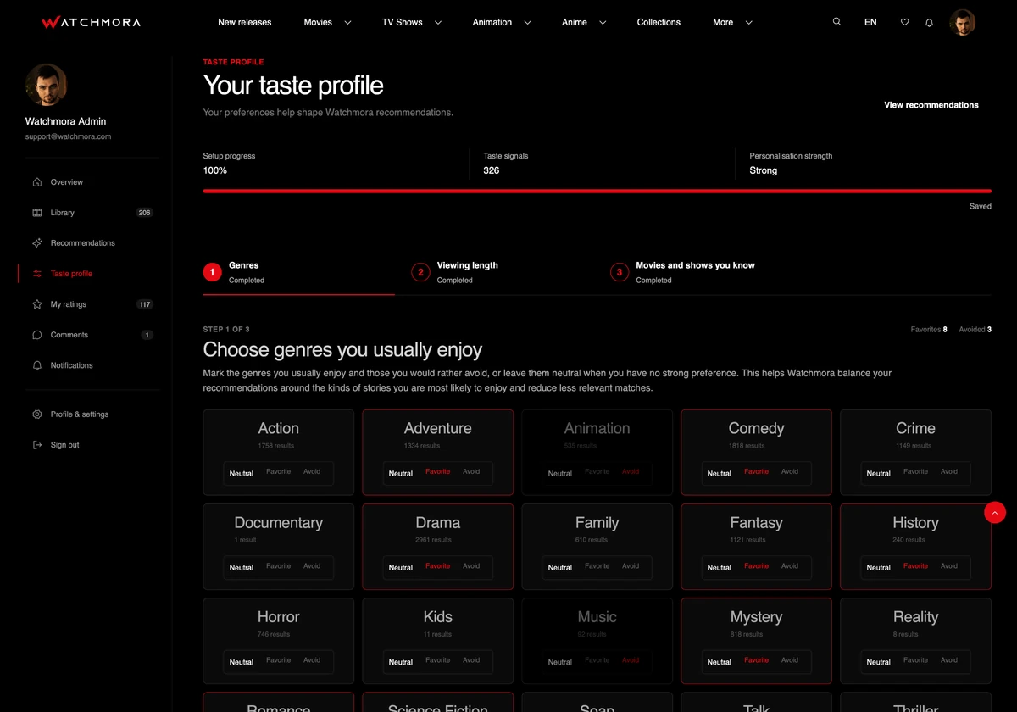Click the Recommendations sparkle icon
1017x712 pixels.
(x=37, y=243)
